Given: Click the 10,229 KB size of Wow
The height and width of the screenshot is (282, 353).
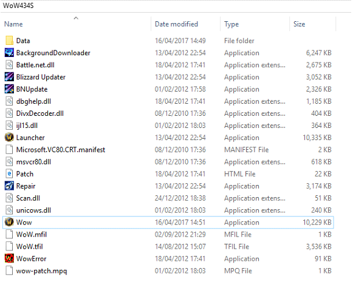Looking at the screenshot, I should 317,222.
